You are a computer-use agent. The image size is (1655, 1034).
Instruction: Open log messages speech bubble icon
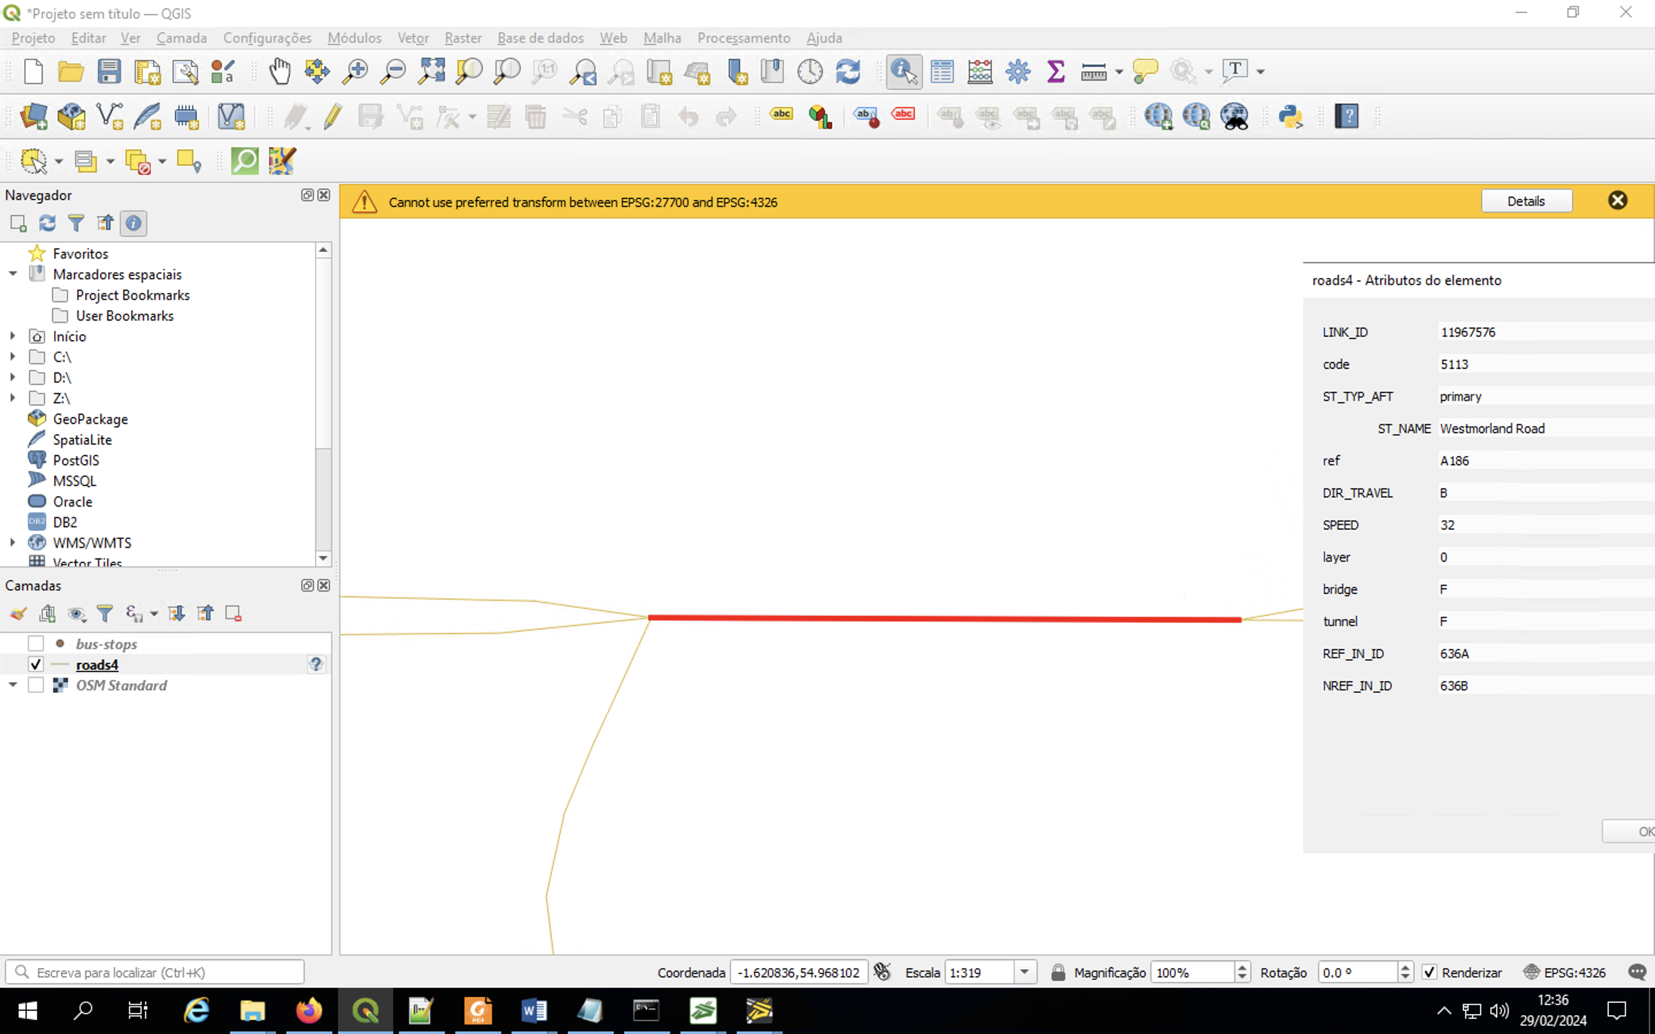1637,972
